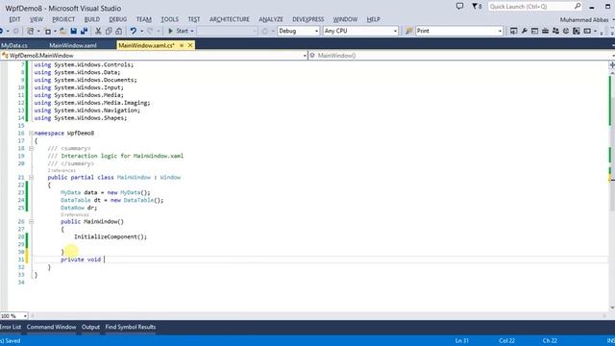Click the Object Browser toolbar icon
The height and width of the screenshot is (346, 615).
[x=577, y=31]
